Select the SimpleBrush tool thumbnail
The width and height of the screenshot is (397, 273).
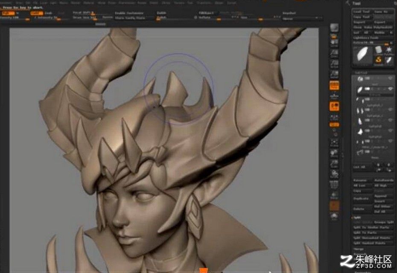[x=379, y=60]
